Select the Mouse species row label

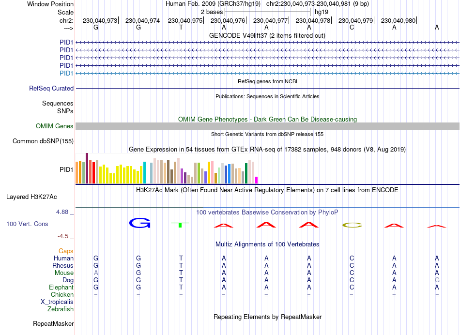click(64, 273)
